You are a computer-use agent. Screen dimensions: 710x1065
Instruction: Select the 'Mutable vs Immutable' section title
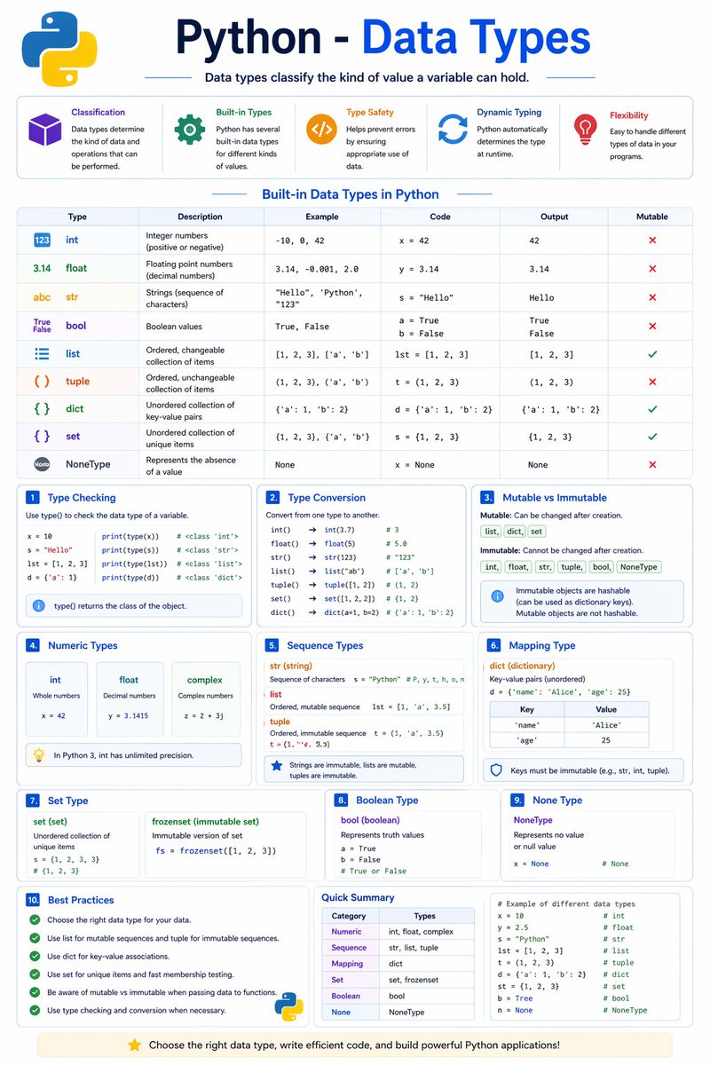click(x=555, y=498)
